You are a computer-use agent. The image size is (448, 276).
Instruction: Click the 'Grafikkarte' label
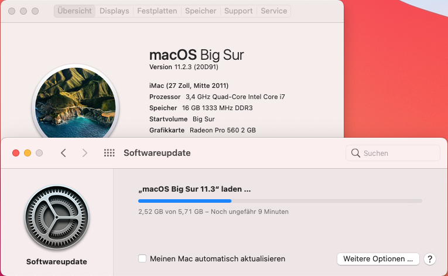[167, 130]
